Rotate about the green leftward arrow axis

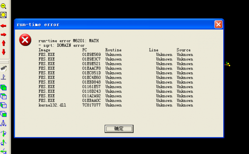pyautogui.click(x=3, y=151)
